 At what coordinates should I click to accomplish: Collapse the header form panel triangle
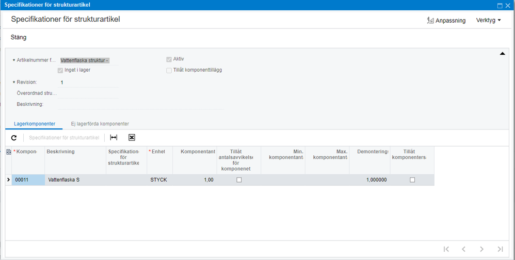[502, 54]
